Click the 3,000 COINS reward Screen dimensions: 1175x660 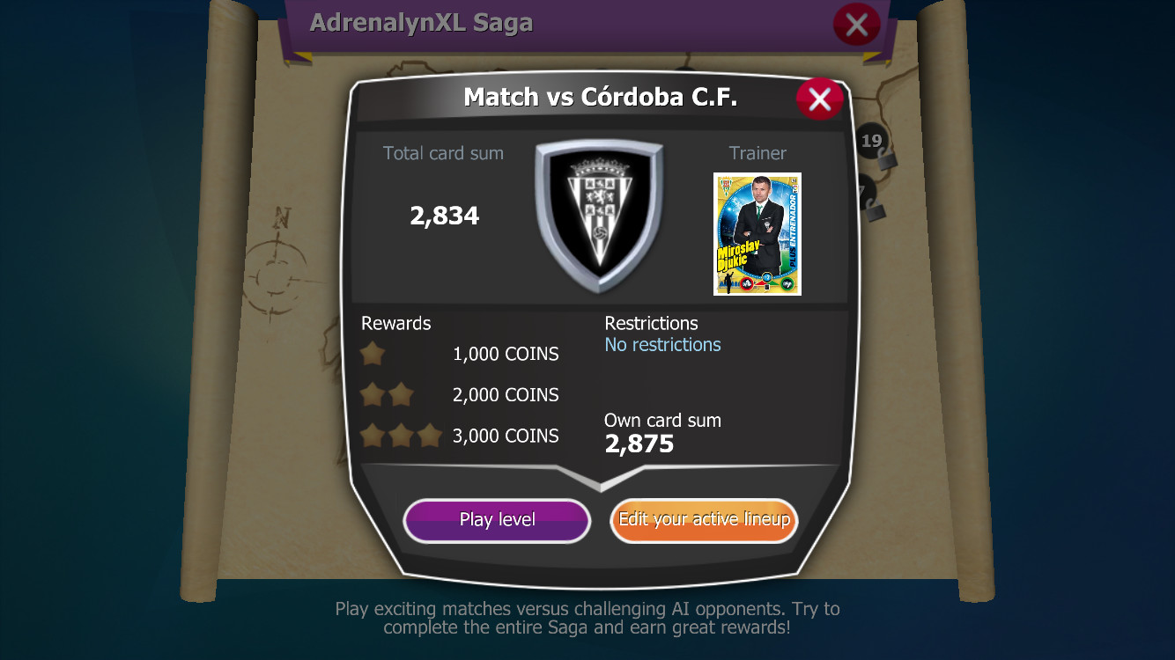click(x=506, y=436)
